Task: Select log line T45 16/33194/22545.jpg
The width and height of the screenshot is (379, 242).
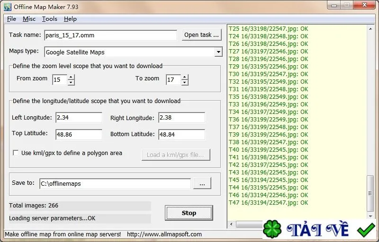Action: [x=268, y=180]
